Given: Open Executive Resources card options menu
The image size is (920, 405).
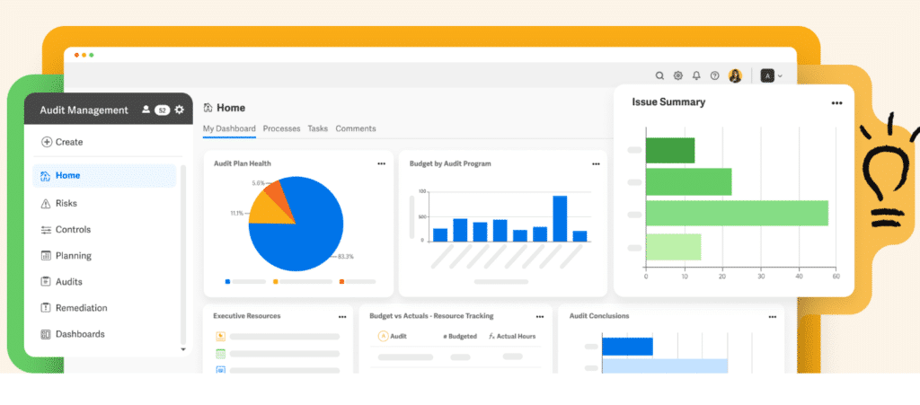Looking at the screenshot, I should 342,316.
